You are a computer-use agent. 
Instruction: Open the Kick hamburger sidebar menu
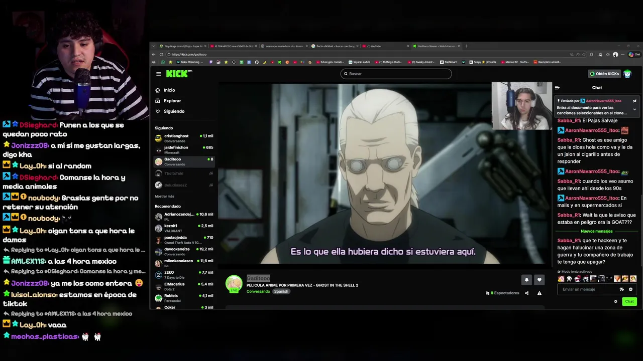[158, 74]
